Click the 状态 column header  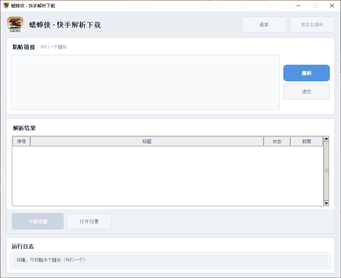[x=277, y=141]
